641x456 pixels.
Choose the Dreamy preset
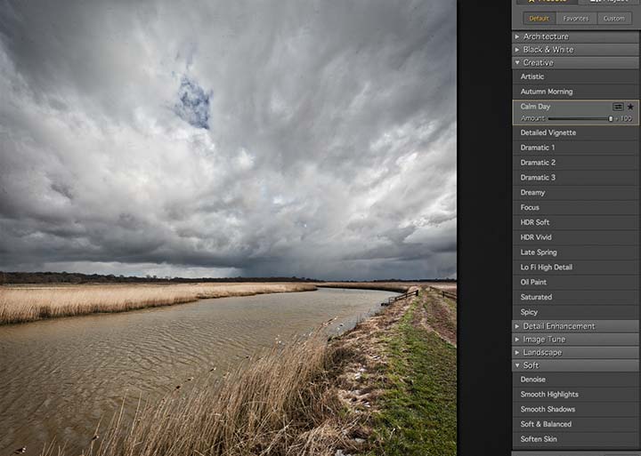click(x=575, y=193)
